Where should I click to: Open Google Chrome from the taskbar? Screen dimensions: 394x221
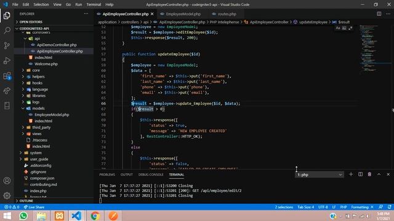[95, 215]
